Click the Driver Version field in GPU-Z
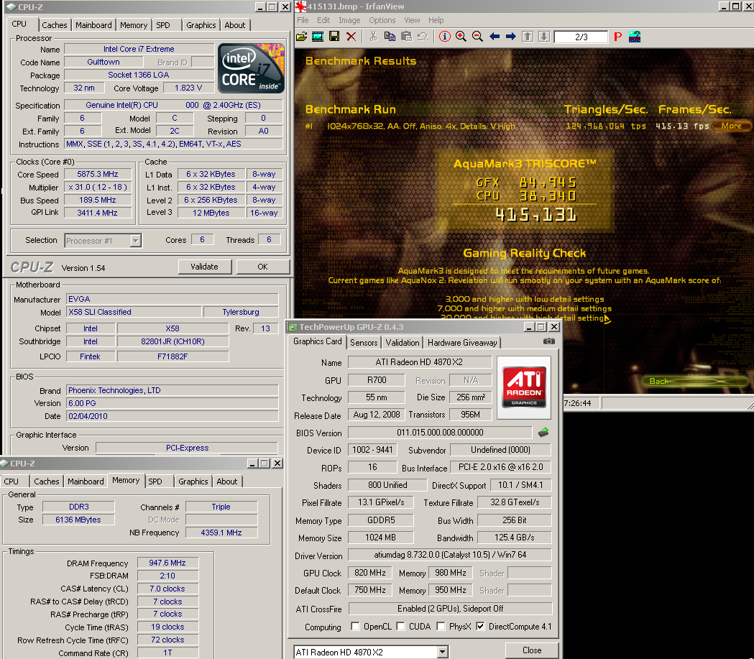Image resolution: width=754 pixels, height=659 pixels. click(450, 555)
